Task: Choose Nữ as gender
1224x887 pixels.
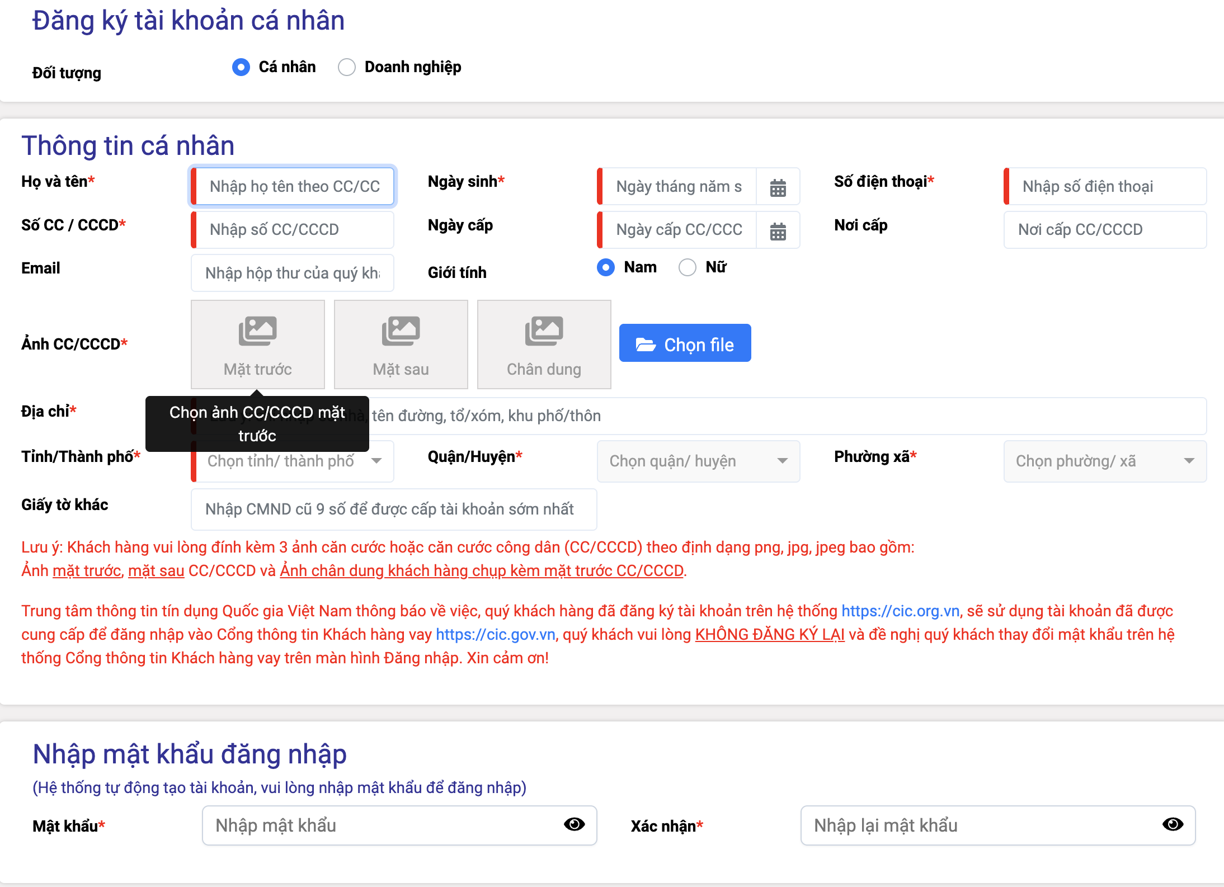Action: pos(688,267)
